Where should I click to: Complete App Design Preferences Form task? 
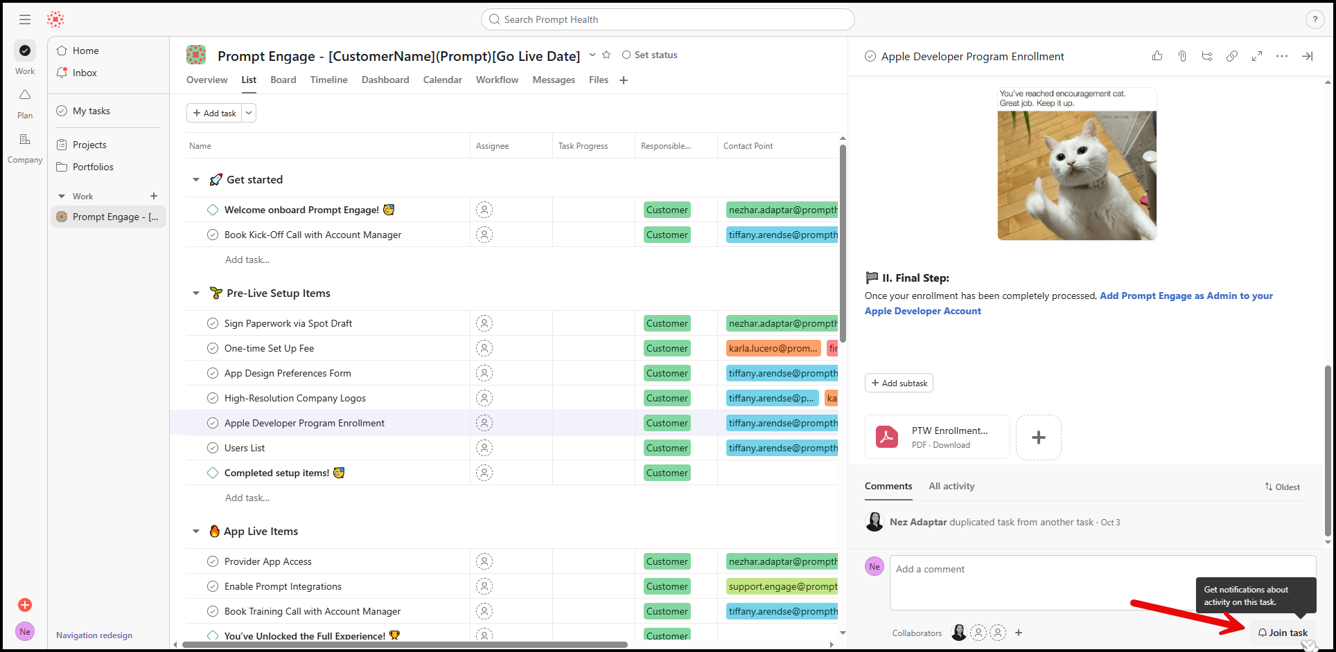tap(213, 373)
